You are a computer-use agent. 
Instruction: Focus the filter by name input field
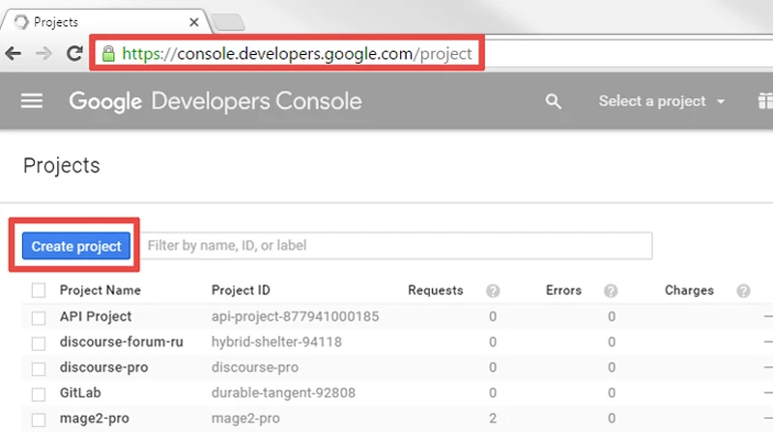pyautogui.click(x=398, y=246)
